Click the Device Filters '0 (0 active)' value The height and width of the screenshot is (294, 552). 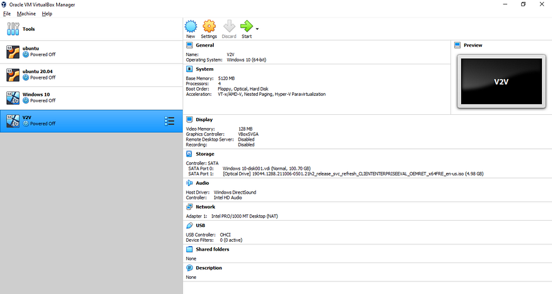[231, 240]
